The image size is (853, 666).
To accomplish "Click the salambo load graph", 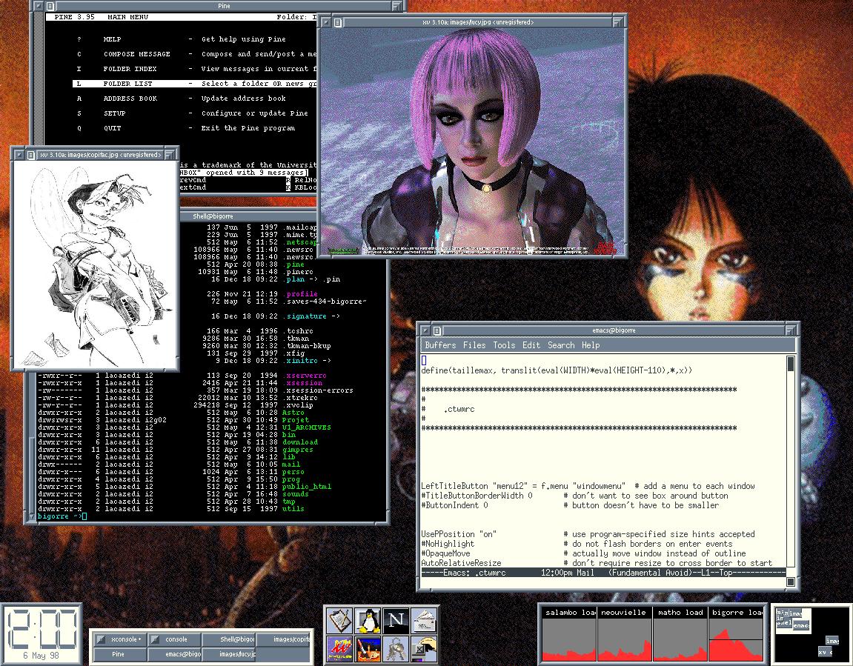I will tap(569, 634).
